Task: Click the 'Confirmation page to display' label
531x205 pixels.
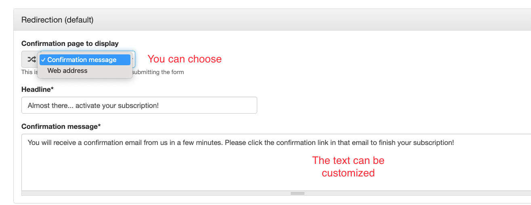Action: [x=70, y=43]
